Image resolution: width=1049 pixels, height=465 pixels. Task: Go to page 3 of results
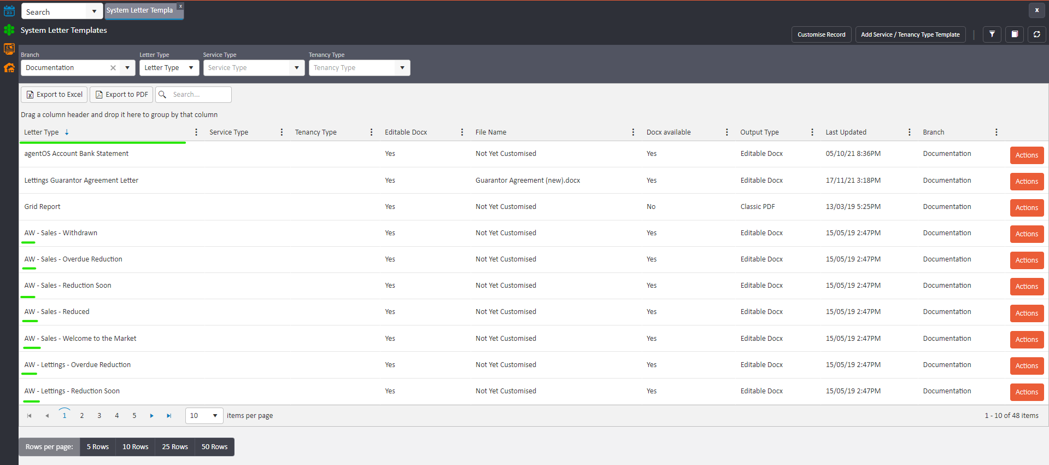(x=99, y=416)
